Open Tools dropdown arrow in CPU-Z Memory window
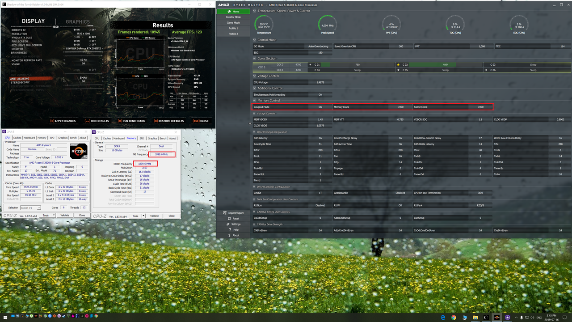Screen dimensions: 572x322 tap(144, 216)
